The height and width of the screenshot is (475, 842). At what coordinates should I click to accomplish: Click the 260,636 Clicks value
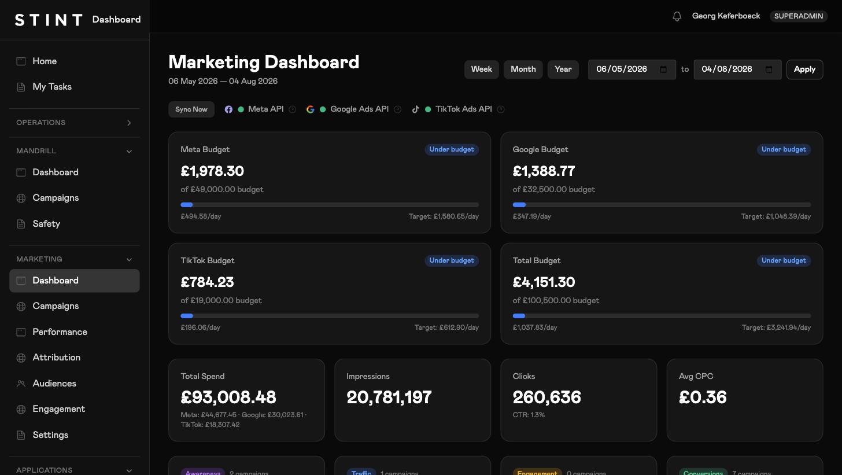coord(546,397)
